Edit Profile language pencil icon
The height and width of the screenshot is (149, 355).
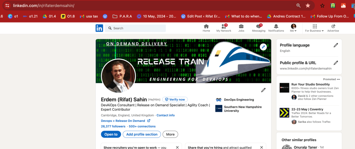coord(336,45)
